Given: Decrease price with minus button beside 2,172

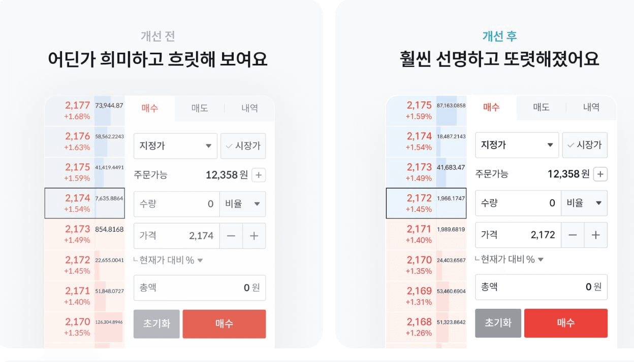Looking at the screenshot, I should [573, 235].
